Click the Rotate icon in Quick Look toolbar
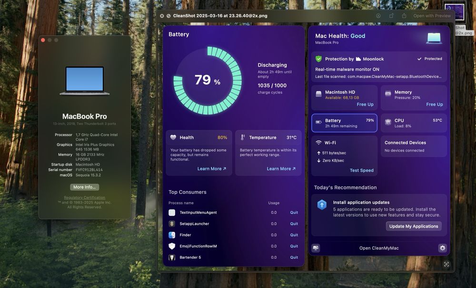The height and width of the screenshot is (288, 476). (x=391, y=16)
